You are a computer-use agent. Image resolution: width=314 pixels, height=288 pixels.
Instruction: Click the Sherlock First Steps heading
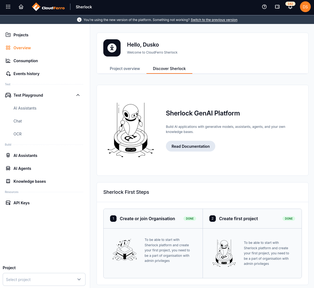[126, 192]
